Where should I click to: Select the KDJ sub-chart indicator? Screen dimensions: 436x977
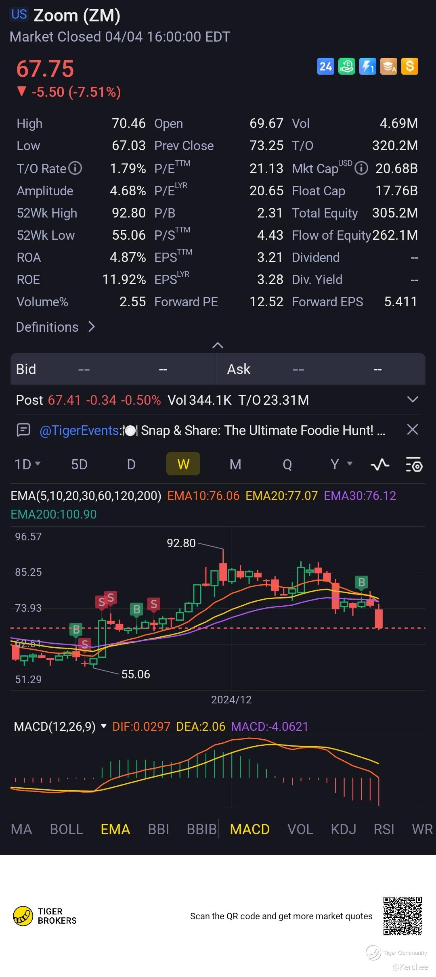click(x=344, y=829)
